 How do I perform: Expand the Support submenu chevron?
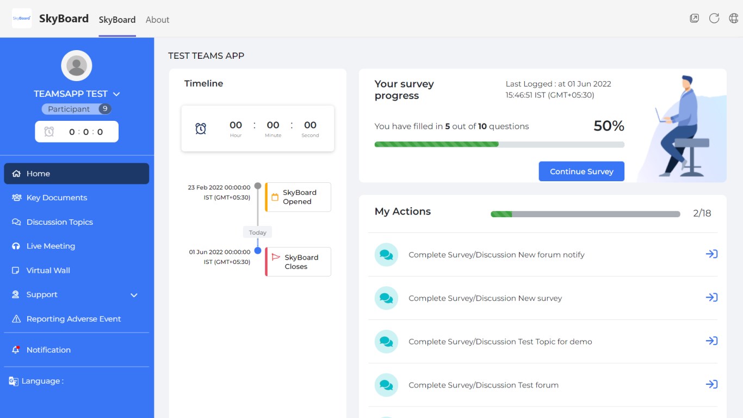pos(134,295)
